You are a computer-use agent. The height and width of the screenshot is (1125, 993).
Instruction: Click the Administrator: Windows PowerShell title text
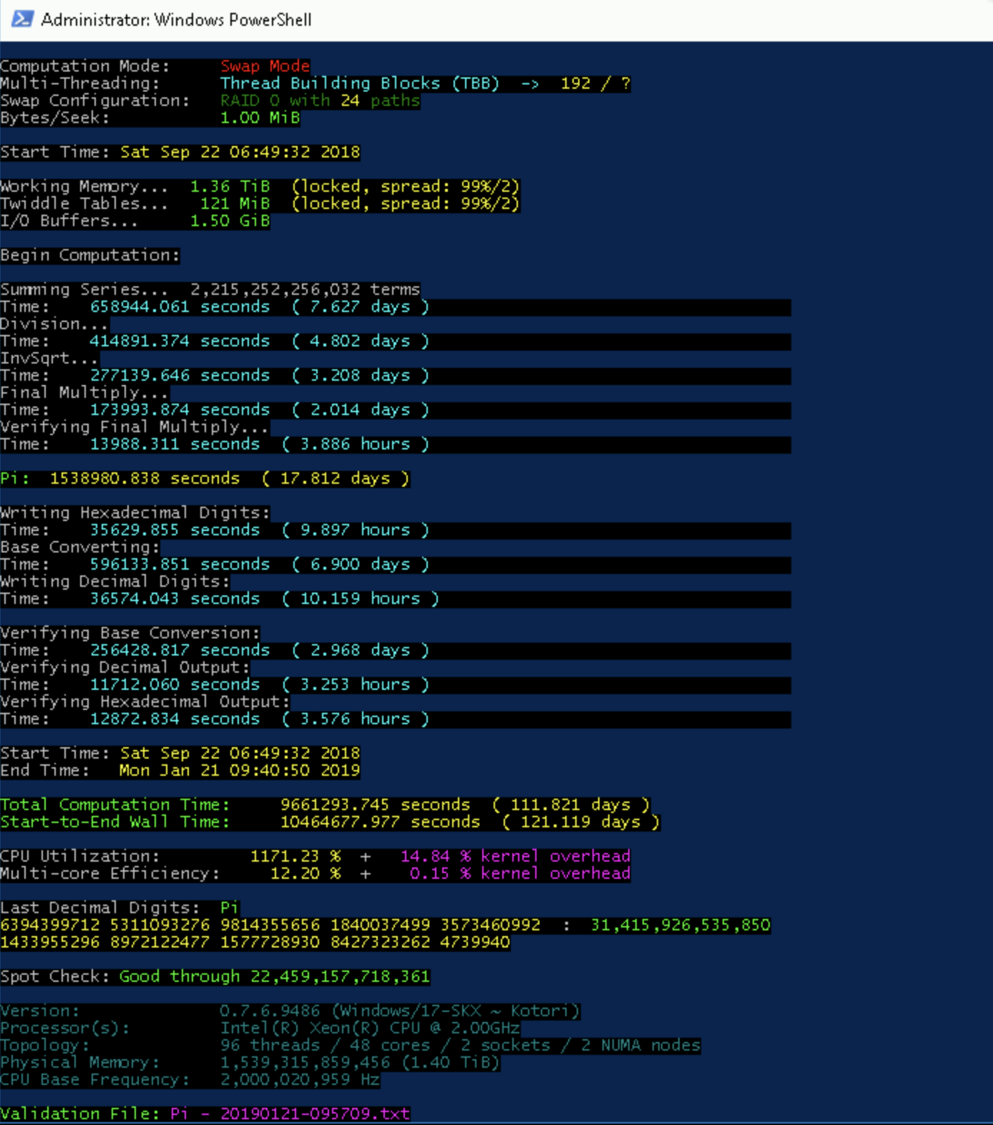pyautogui.click(x=176, y=20)
